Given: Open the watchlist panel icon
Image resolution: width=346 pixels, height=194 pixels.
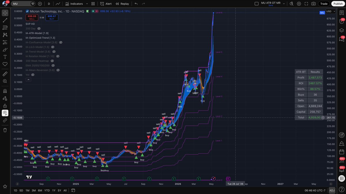Looking at the screenshot, I should point(342,13).
